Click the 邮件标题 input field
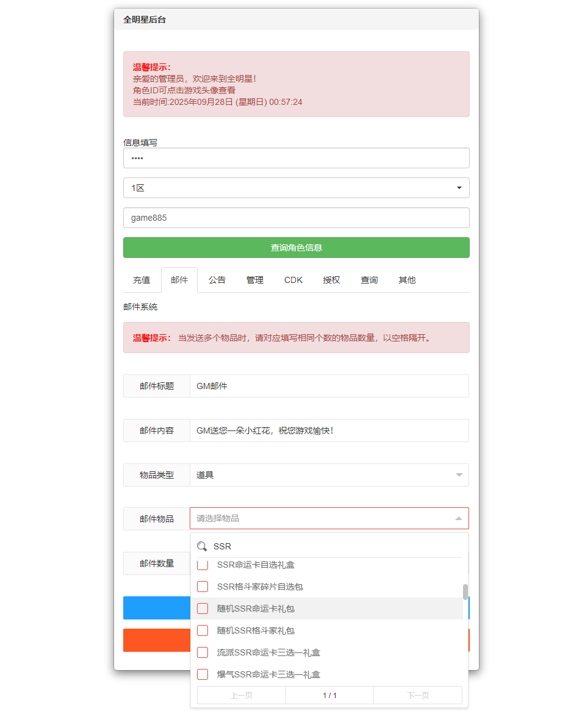585x714 pixels. pyautogui.click(x=329, y=386)
